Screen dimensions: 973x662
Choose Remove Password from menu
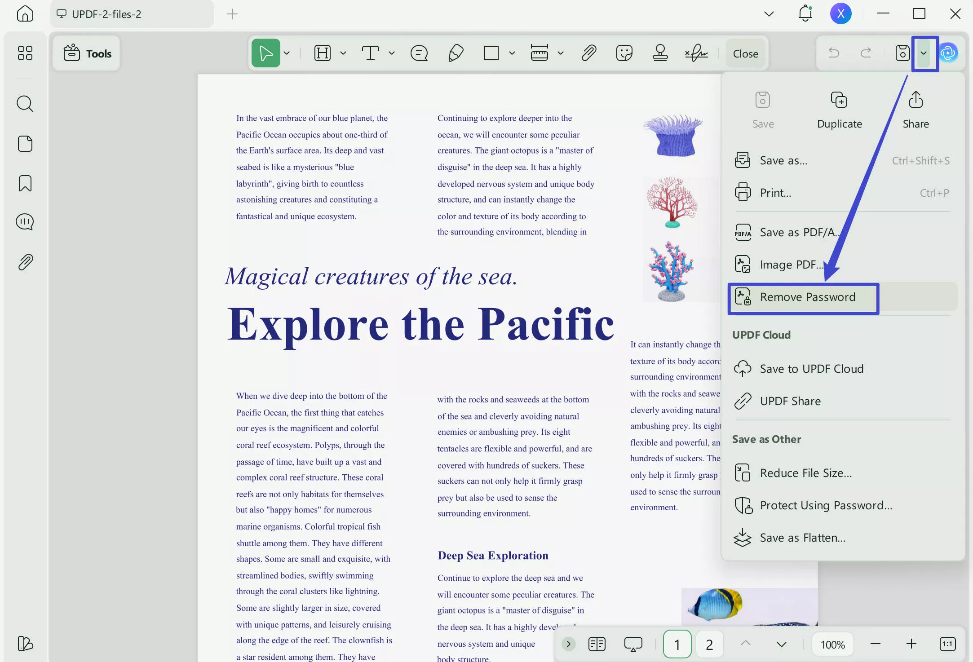[807, 297]
